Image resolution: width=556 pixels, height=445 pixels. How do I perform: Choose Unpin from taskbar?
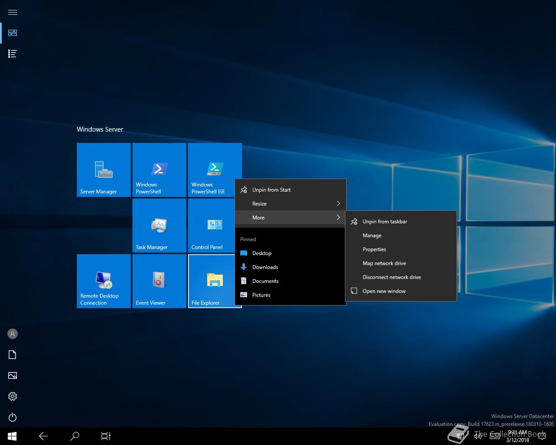coord(401,222)
